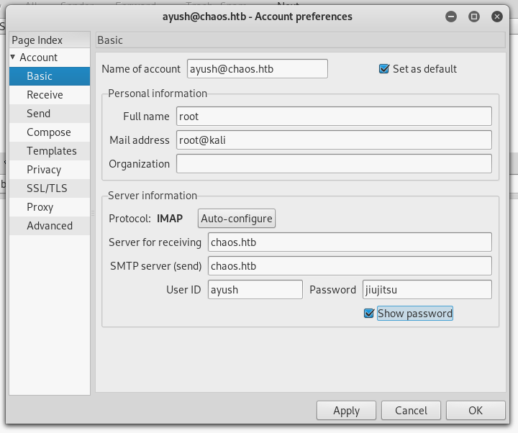Click the SMTP server field
The image size is (518, 433).
pyautogui.click(x=350, y=266)
